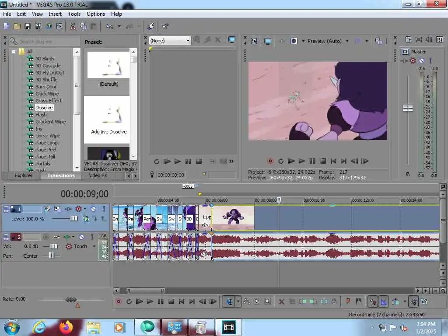Arm audio track 2 for record
Screen dimensions: 448x336
click(x=45, y=237)
